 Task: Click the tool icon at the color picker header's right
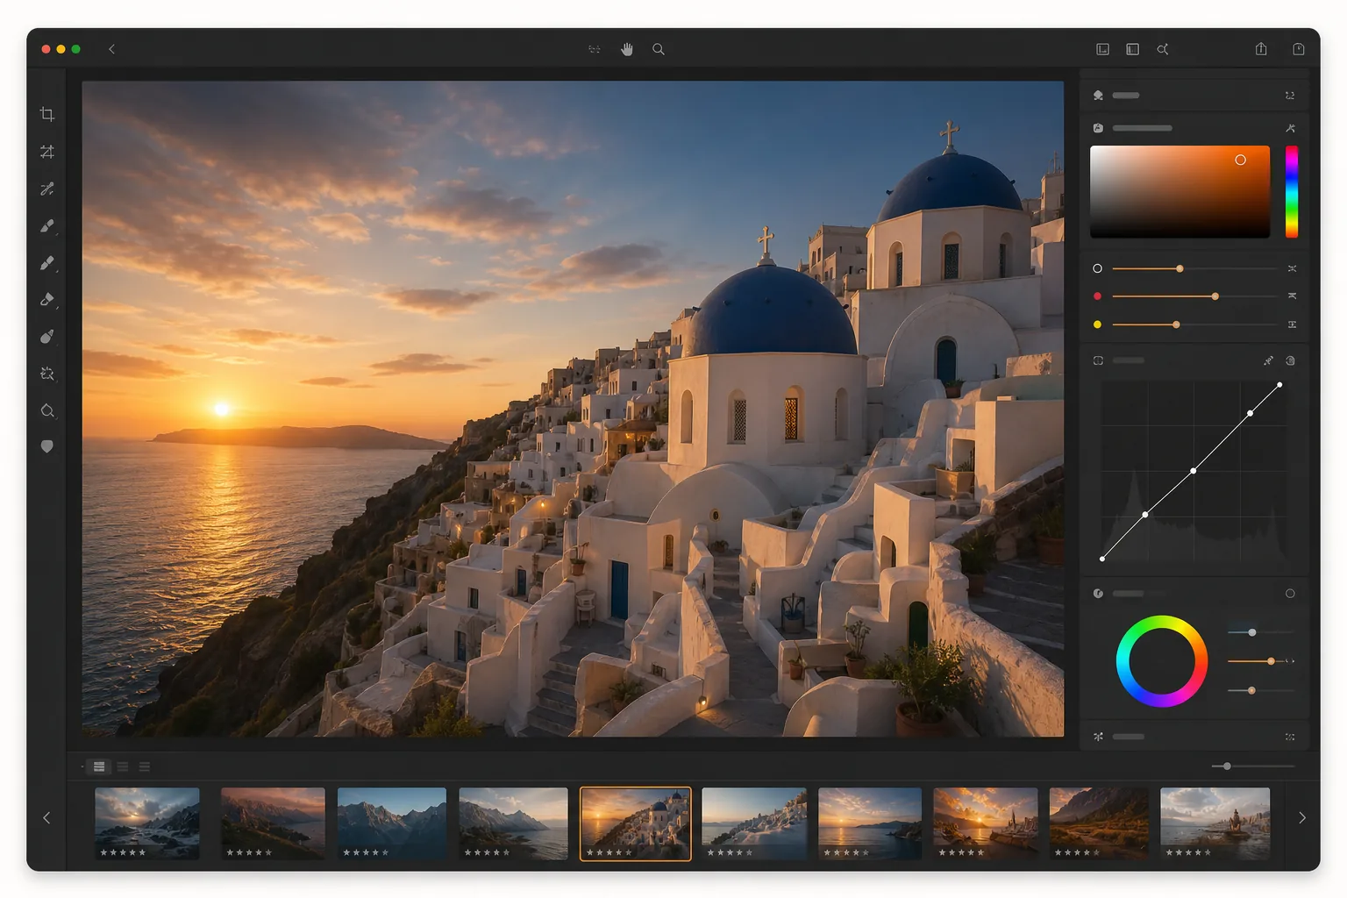click(1290, 128)
